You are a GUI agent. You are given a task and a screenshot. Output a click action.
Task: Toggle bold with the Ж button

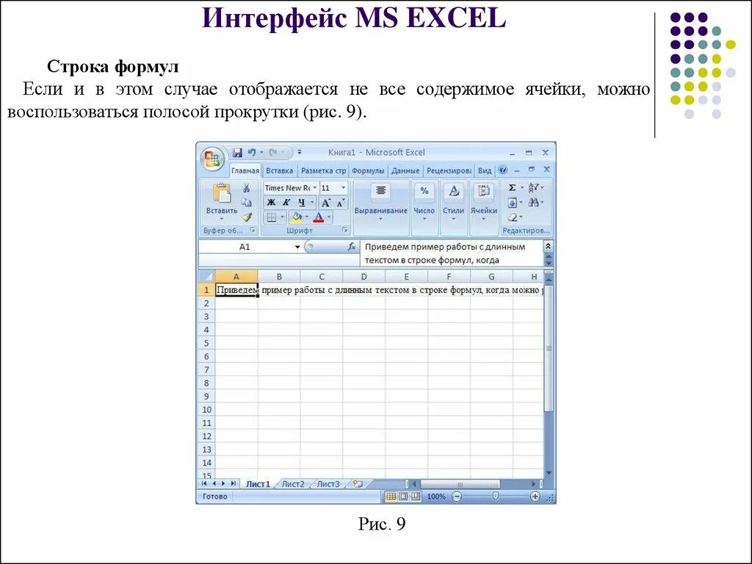[271, 203]
